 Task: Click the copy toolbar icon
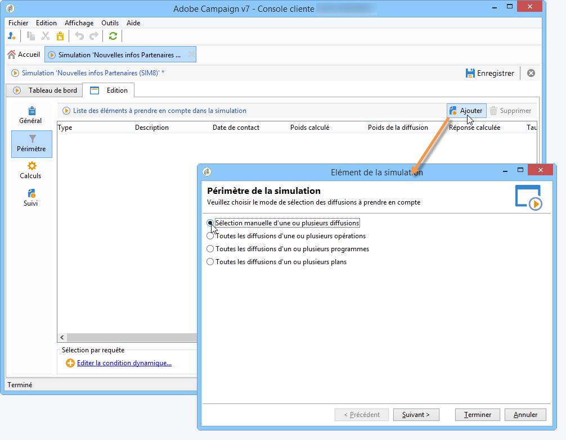[31, 36]
